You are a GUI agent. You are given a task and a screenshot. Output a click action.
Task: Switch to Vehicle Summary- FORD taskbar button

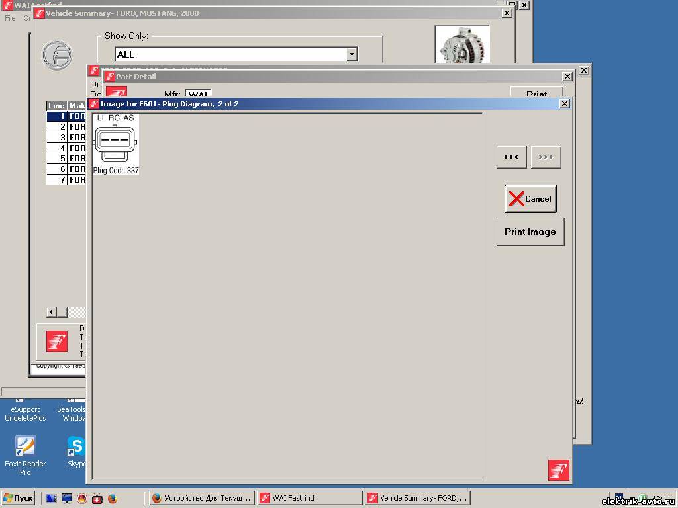(418, 498)
